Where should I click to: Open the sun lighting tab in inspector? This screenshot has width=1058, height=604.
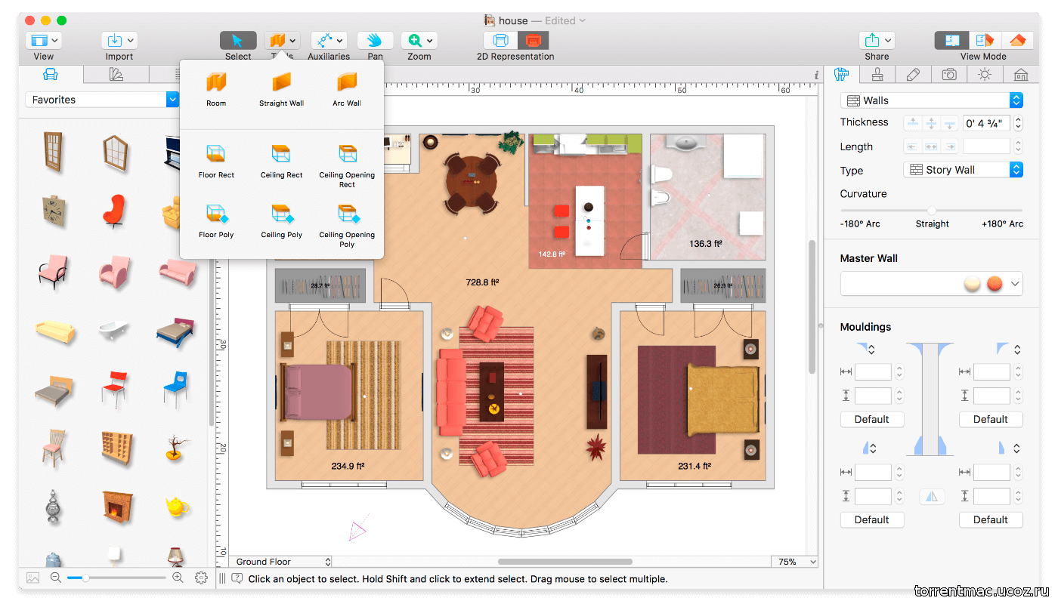[x=984, y=74]
